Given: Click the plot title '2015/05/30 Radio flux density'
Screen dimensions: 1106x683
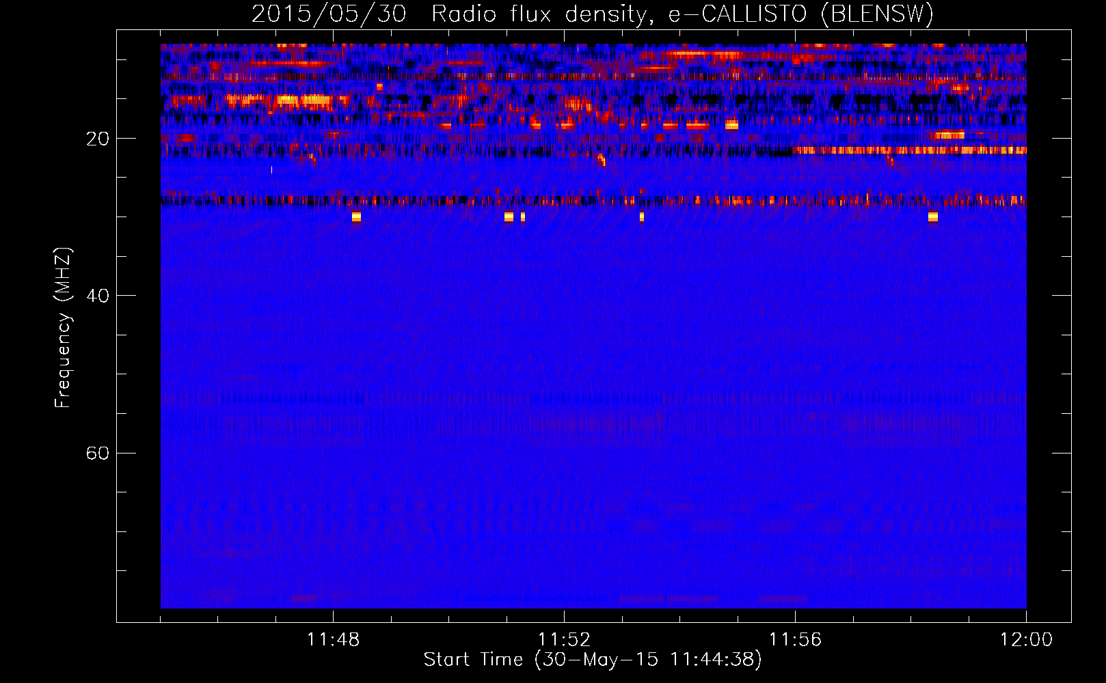Looking at the screenshot, I should 593,14.
